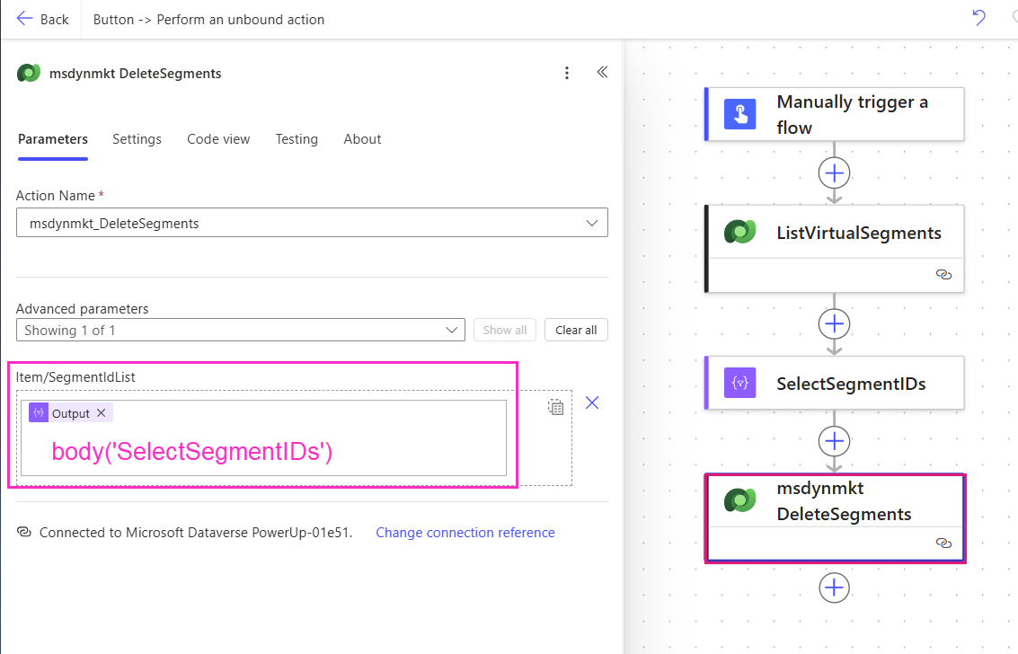This screenshot has height=654, width=1018.
Task: Remove the Item/SegmentIdList parameter with X
Action: pyautogui.click(x=592, y=402)
